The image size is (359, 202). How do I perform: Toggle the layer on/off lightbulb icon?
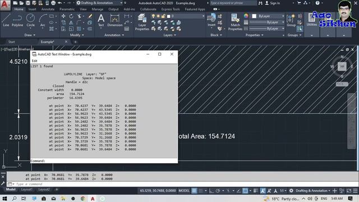tap(153, 16)
